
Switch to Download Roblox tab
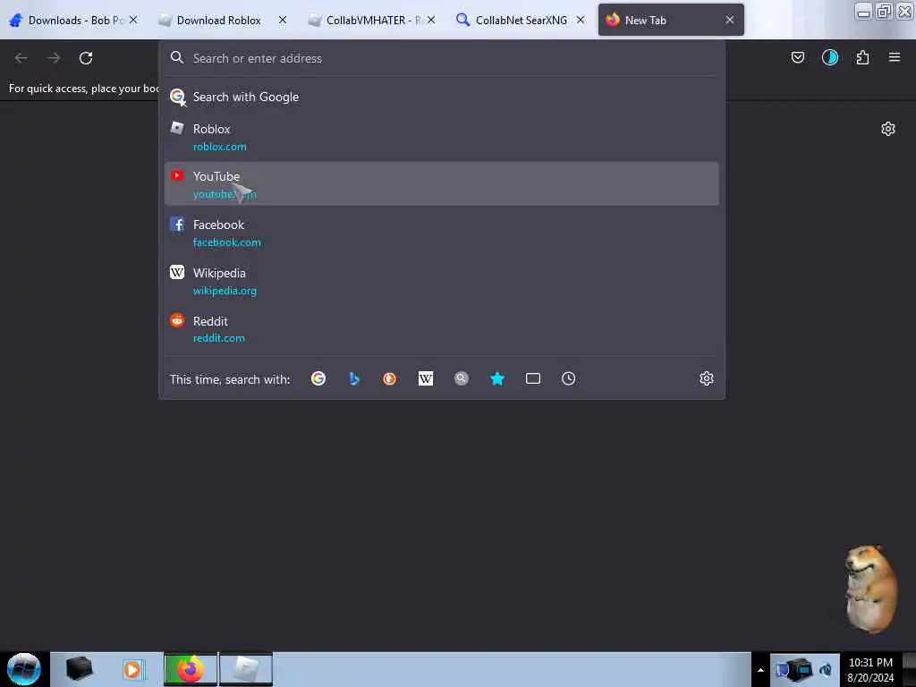point(217,20)
